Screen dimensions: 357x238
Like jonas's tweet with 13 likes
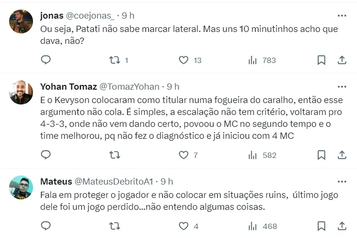click(184, 60)
